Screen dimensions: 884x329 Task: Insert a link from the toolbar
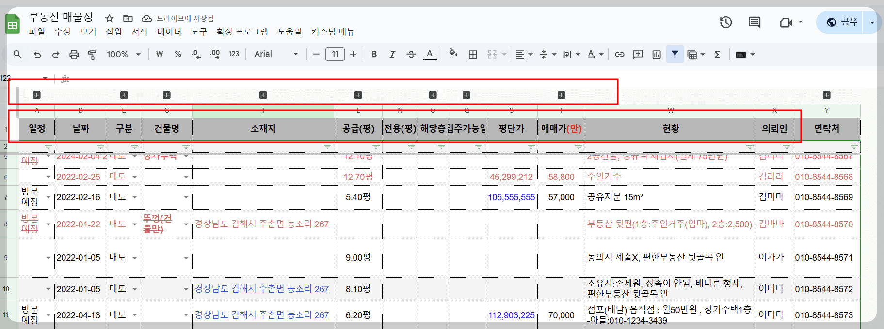point(620,54)
